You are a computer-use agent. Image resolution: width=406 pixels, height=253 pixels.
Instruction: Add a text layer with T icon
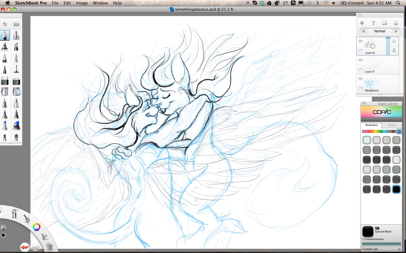(x=373, y=23)
